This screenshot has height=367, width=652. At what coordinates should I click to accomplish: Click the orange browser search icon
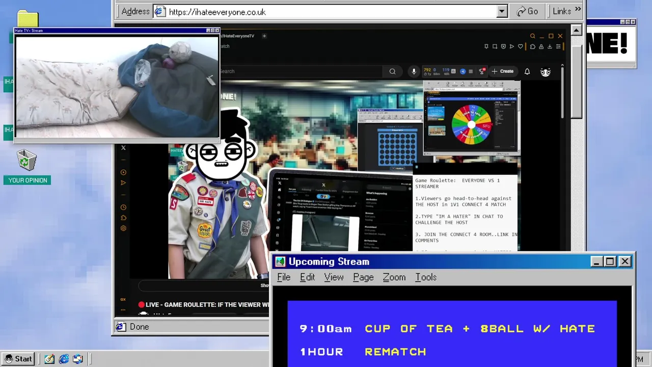[532, 36]
